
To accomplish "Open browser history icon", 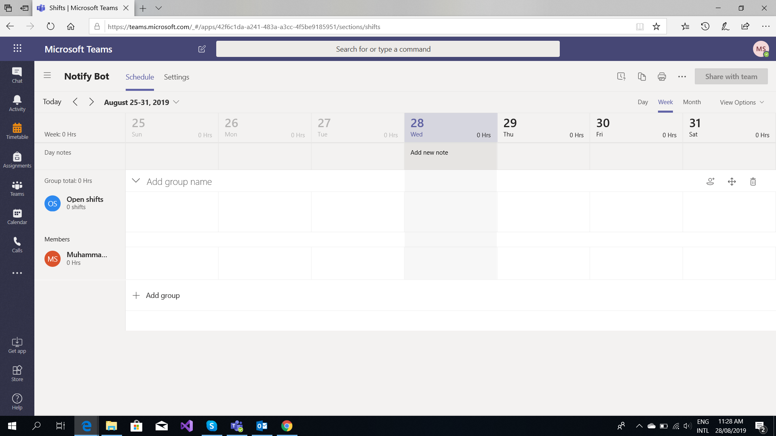I will coord(705,27).
